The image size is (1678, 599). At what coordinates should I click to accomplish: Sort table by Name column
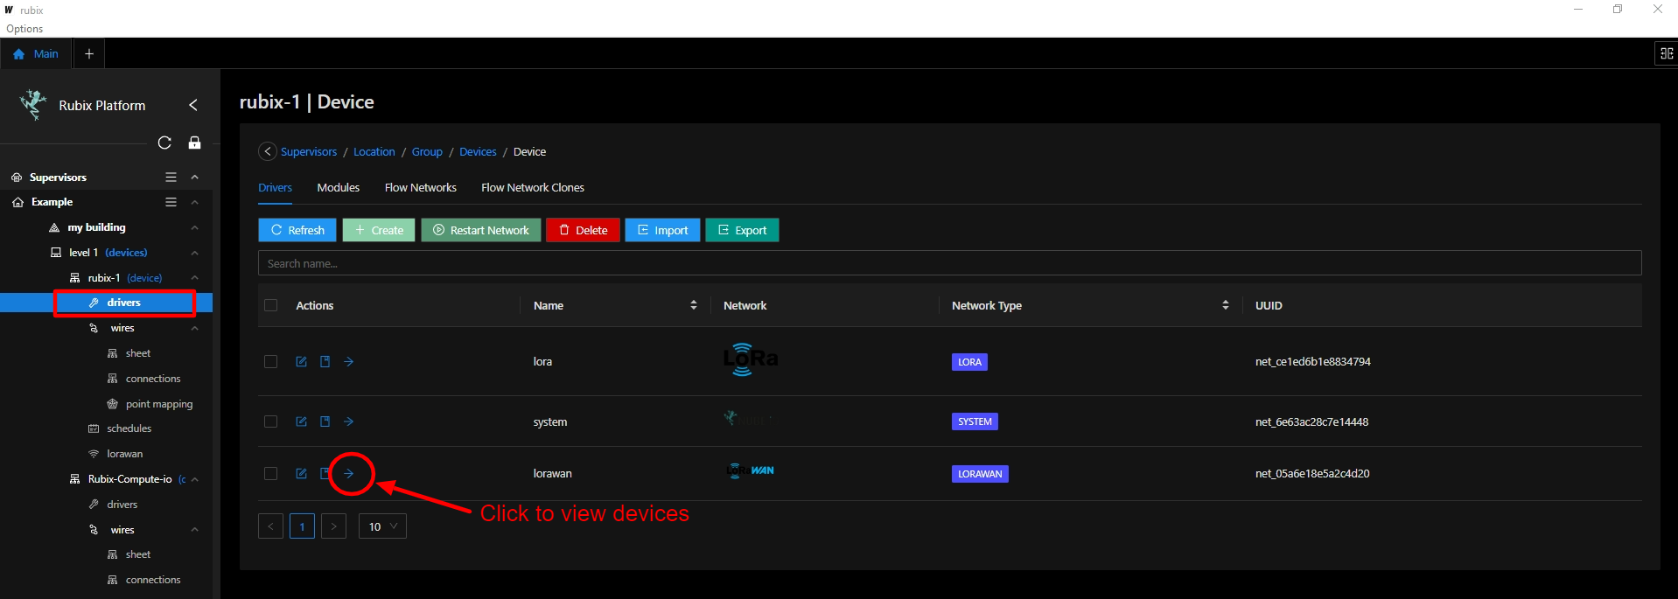694,305
